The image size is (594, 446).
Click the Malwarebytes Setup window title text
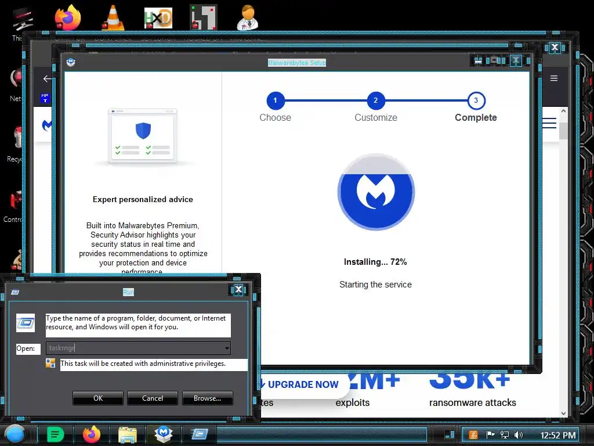(x=297, y=63)
